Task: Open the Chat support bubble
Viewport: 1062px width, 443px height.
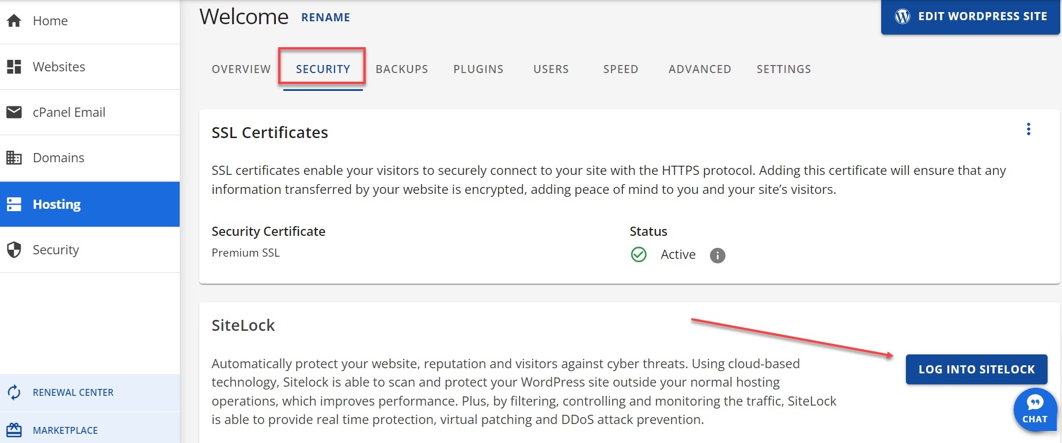Action: tap(1034, 410)
